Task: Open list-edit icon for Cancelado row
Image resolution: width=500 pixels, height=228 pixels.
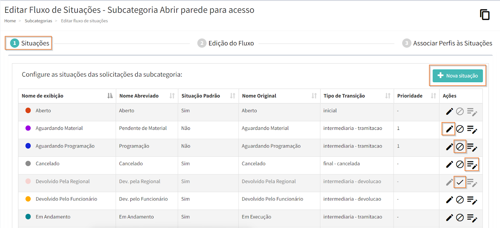Action: [472, 164]
